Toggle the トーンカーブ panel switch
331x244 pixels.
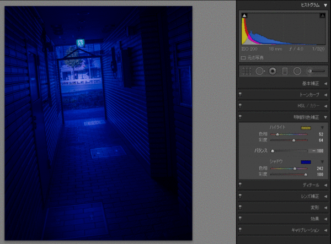[x=240, y=94]
